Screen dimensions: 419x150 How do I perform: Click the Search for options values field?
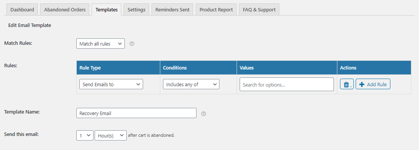(287, 84)
